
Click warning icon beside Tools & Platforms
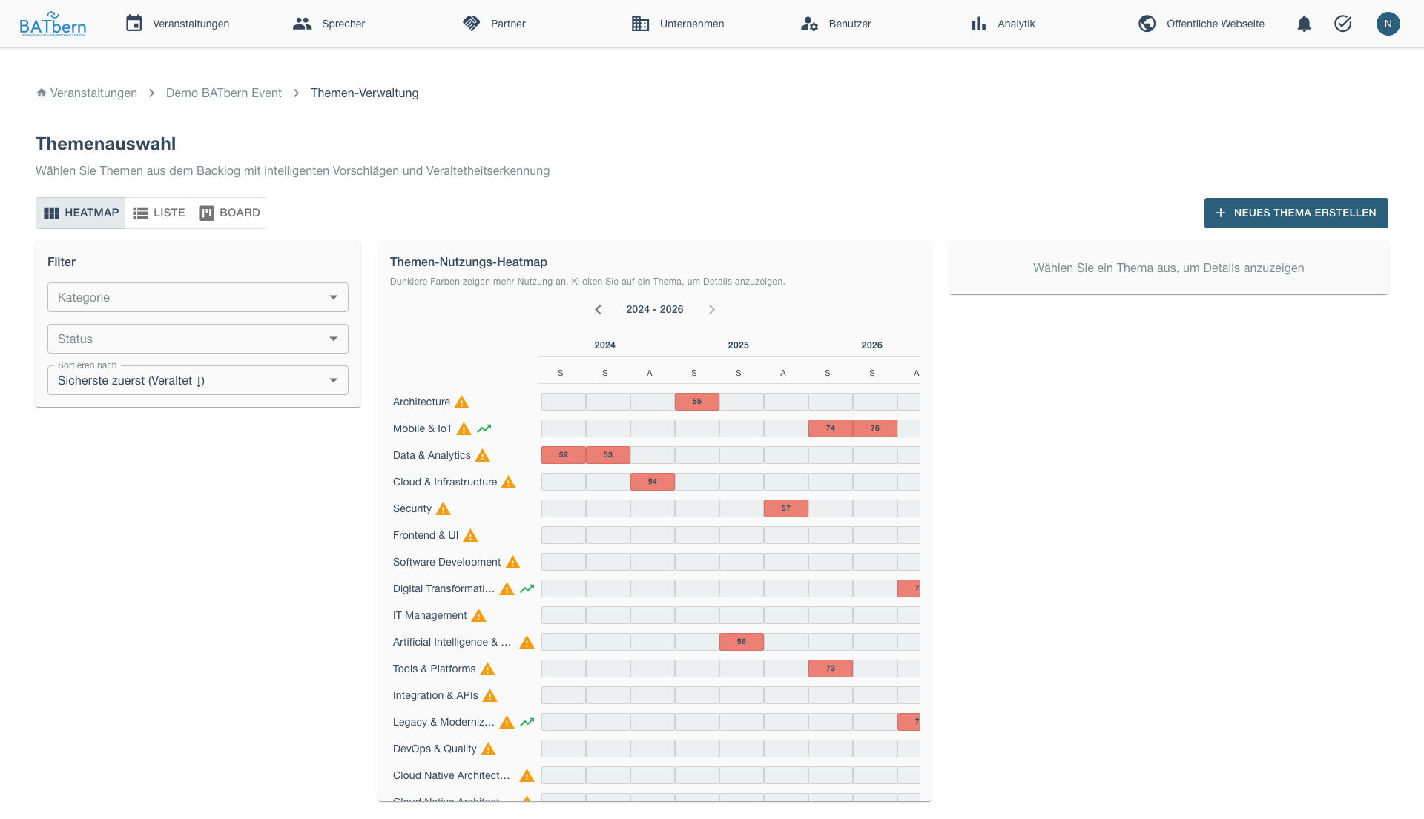tap(487, 669)
